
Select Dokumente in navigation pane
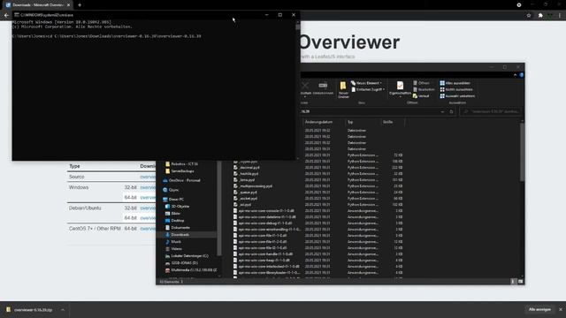tap(177, 228)
